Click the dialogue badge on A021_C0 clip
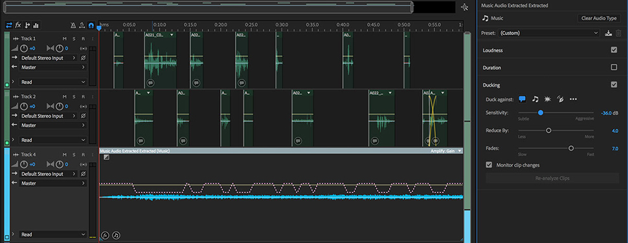 click(x=150, y=83)
